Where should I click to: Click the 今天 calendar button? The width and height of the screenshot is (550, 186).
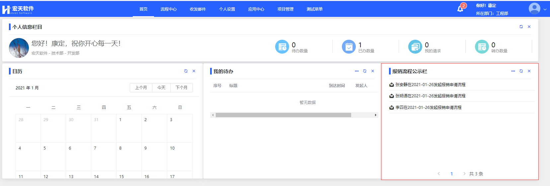pos(161,88)
